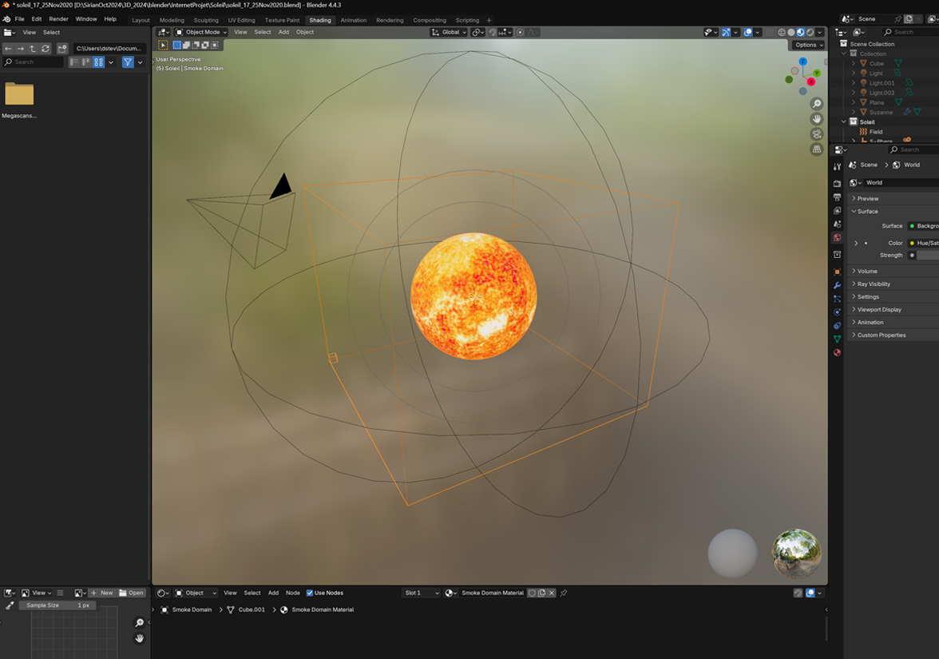The width and height of the screenshot is (939, 659).
Task: Toggle the Use Nodes checkbox
Action: pos(308,593)
